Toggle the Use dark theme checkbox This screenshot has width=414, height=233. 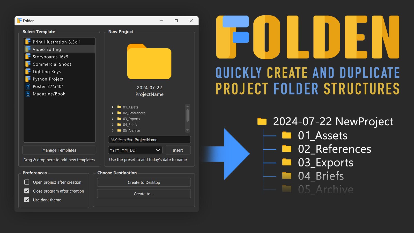(x=27, y=200)
